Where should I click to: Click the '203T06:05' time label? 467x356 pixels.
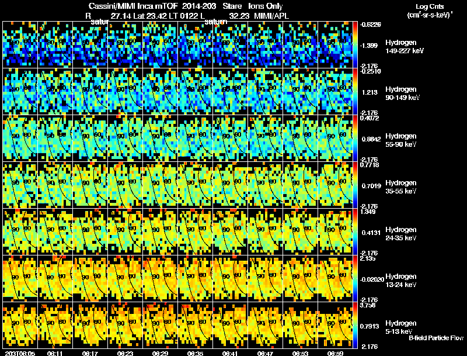point(20,353)
